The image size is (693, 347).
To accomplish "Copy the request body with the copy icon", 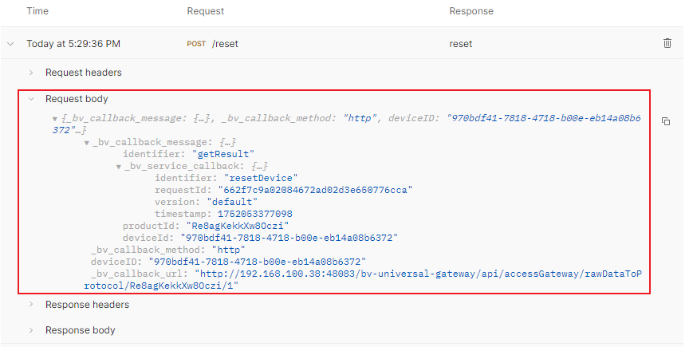I will click(666, 121).
